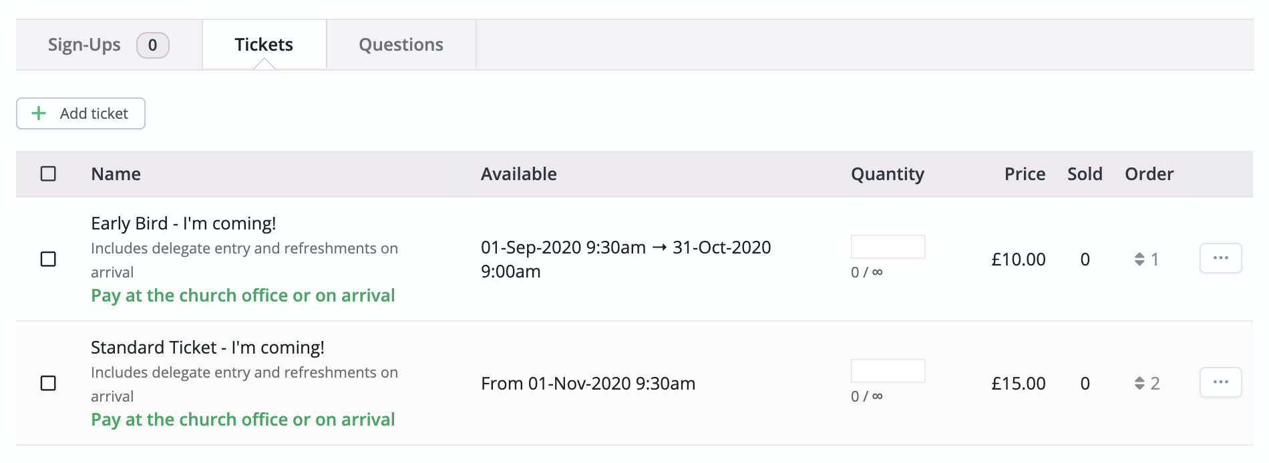The width and height of the screenshot is (1269, 463).
Task: Tick the select-all checkbox in table header
Action: [x=48, y=174]
